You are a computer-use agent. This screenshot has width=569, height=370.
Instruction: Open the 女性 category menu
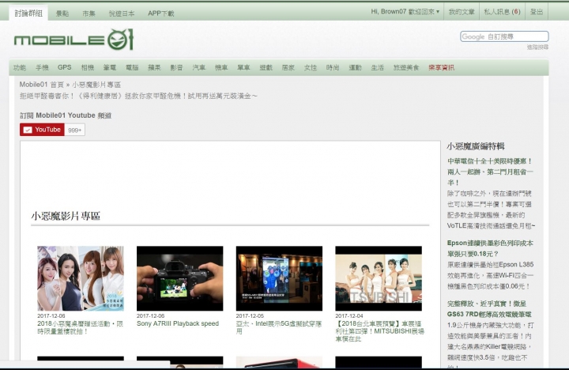[311, 67]
